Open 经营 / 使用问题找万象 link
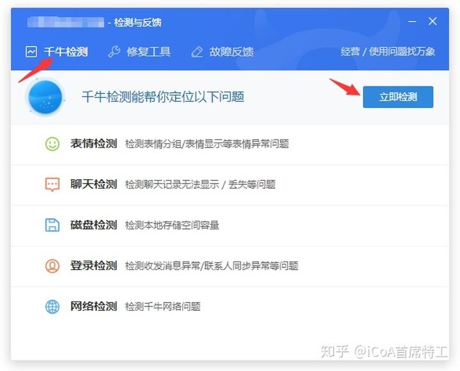 pyautogui.click(x=388, y=51)
